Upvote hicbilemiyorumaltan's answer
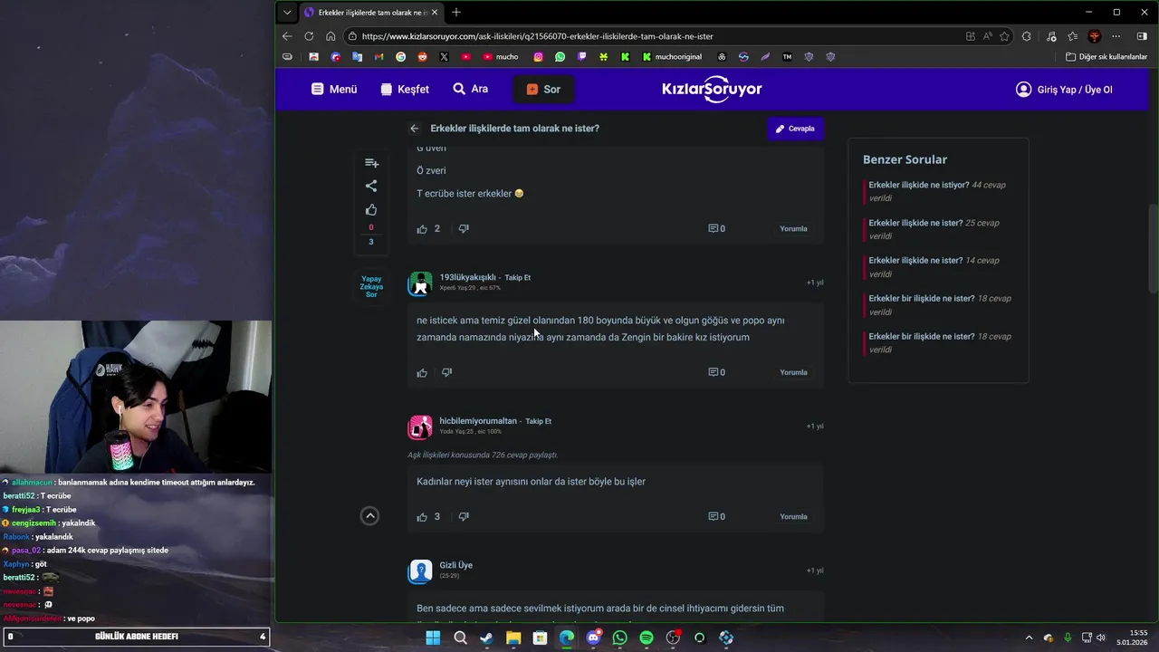This screenshot has height=652, width=1159. point(422,517)
